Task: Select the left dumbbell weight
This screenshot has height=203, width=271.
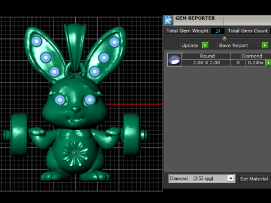Action: click(19, 135)
